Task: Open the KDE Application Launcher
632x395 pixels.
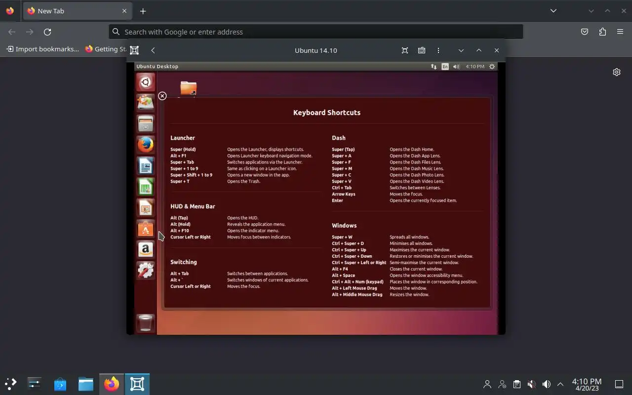Action: point(11,384)
